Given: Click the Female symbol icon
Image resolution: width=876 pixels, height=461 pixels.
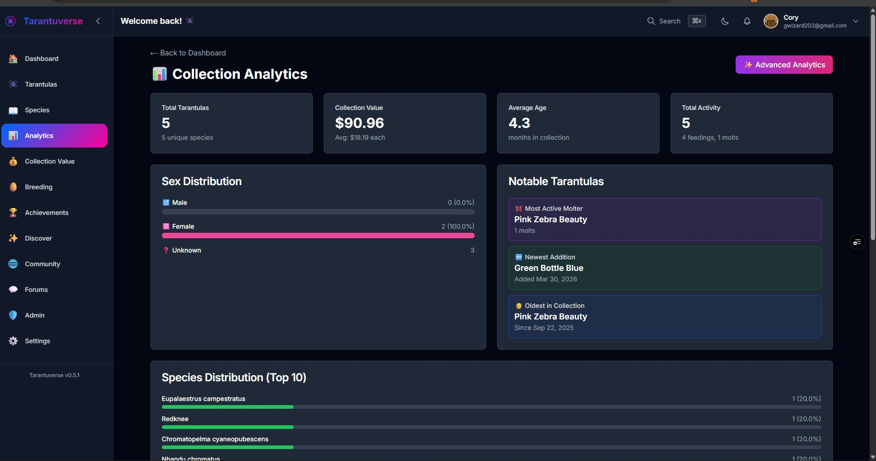Looking at the screenshot, I should 166,226.
